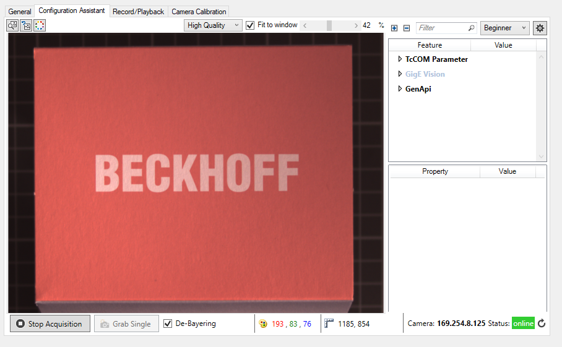Image resolution: width=562 pixels, height=347 pixels.
Task: Click the feature tree scrollbar down arrow
Action: (541, 156)
